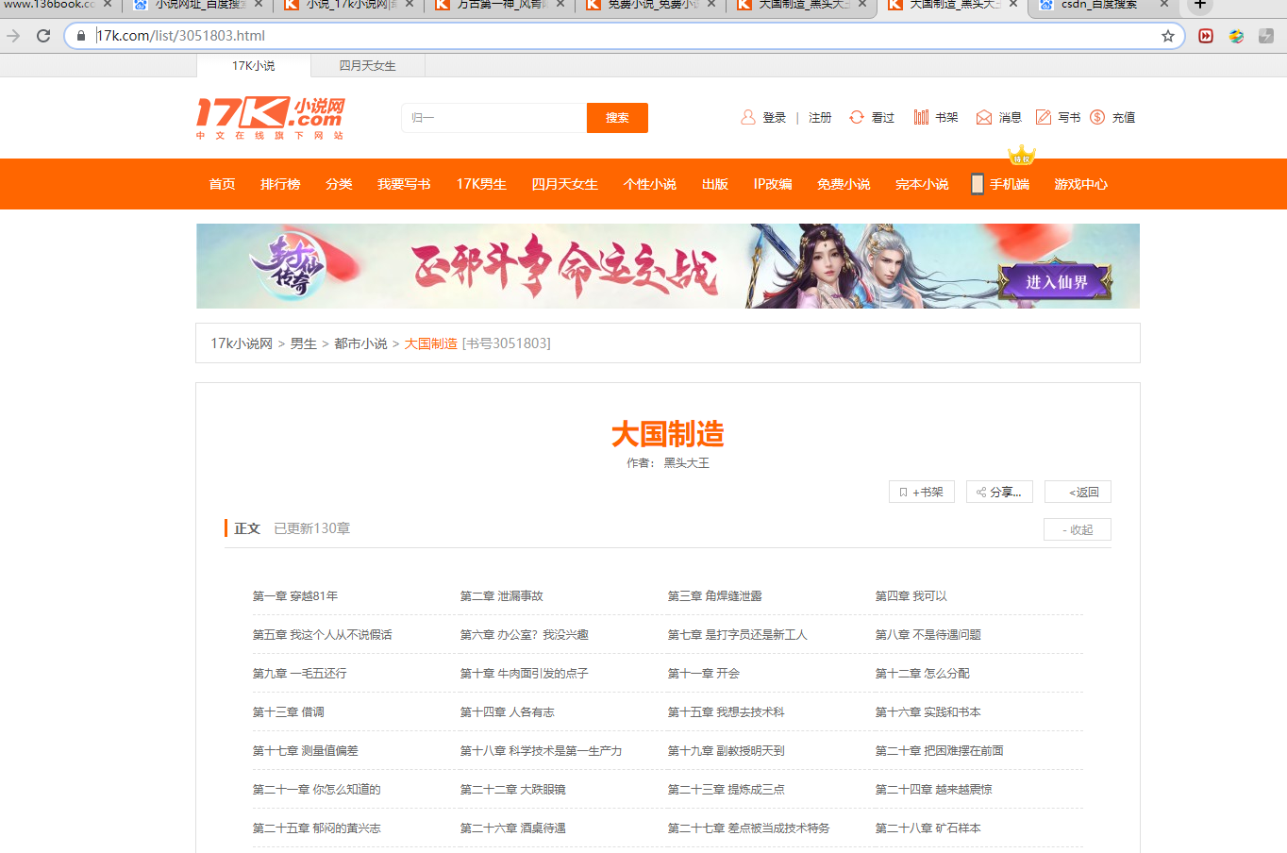
Task: Select 完本小说 in the navigation bar
Action: coord(921,184)
